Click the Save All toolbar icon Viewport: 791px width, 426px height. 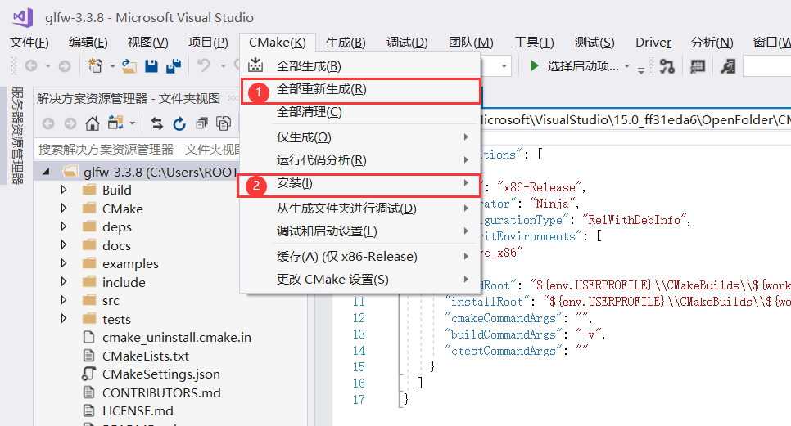click(174, 66)
